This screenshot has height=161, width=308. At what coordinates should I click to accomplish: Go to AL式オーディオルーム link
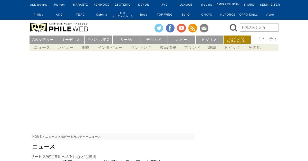123,15
